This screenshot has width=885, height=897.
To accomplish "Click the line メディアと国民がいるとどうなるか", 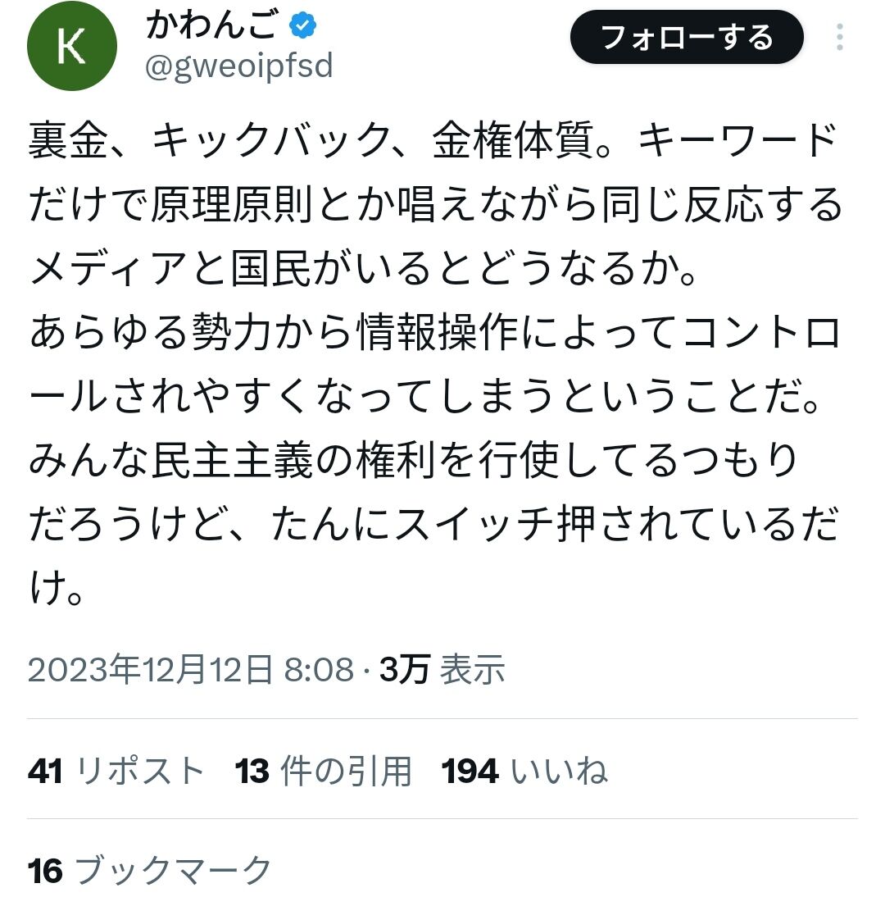I will point(363,268).
